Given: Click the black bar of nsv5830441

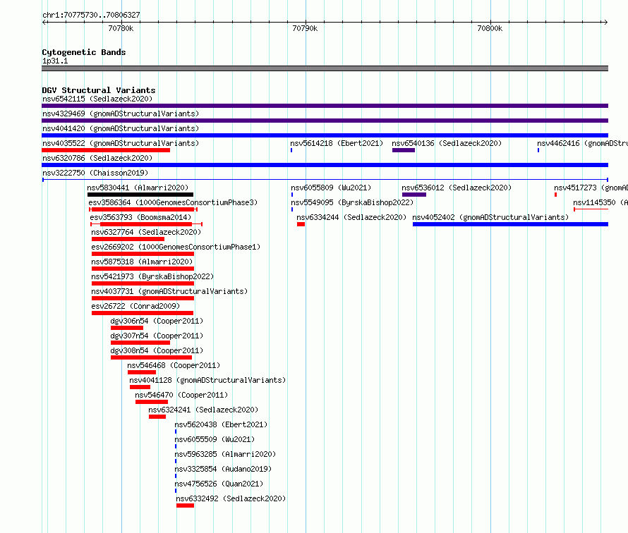Looking at the screenshot, I should tap(140, 195).
